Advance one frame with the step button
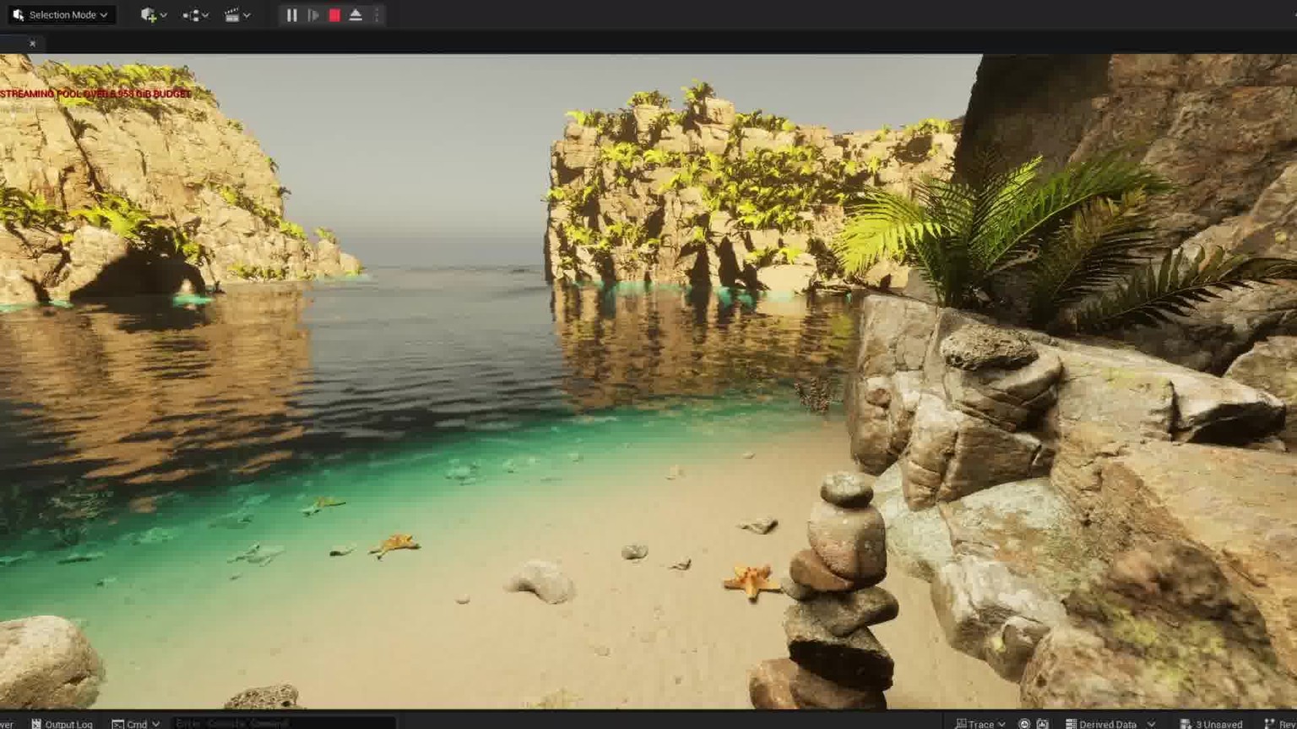1297x729 pixels. point(313,15)
